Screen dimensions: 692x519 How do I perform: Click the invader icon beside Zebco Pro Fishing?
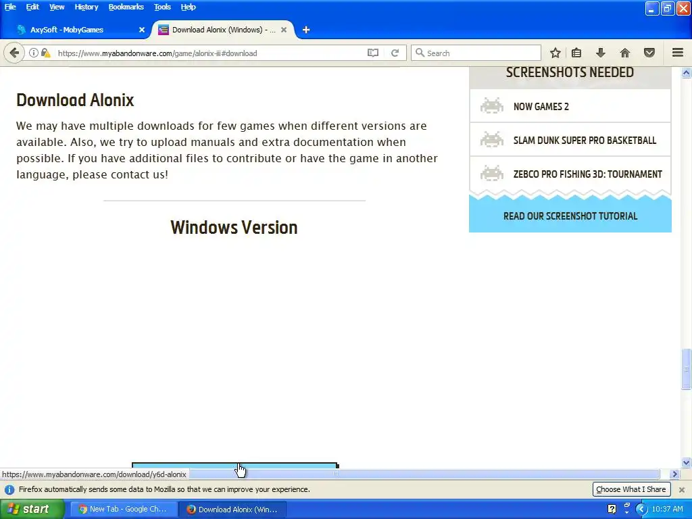[x=492, y=174]
